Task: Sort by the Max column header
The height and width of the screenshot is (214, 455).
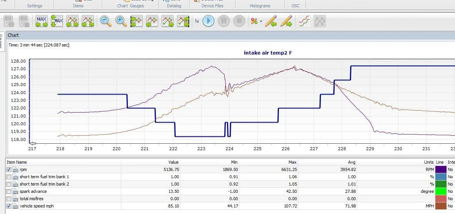Action: click(292, 162)
